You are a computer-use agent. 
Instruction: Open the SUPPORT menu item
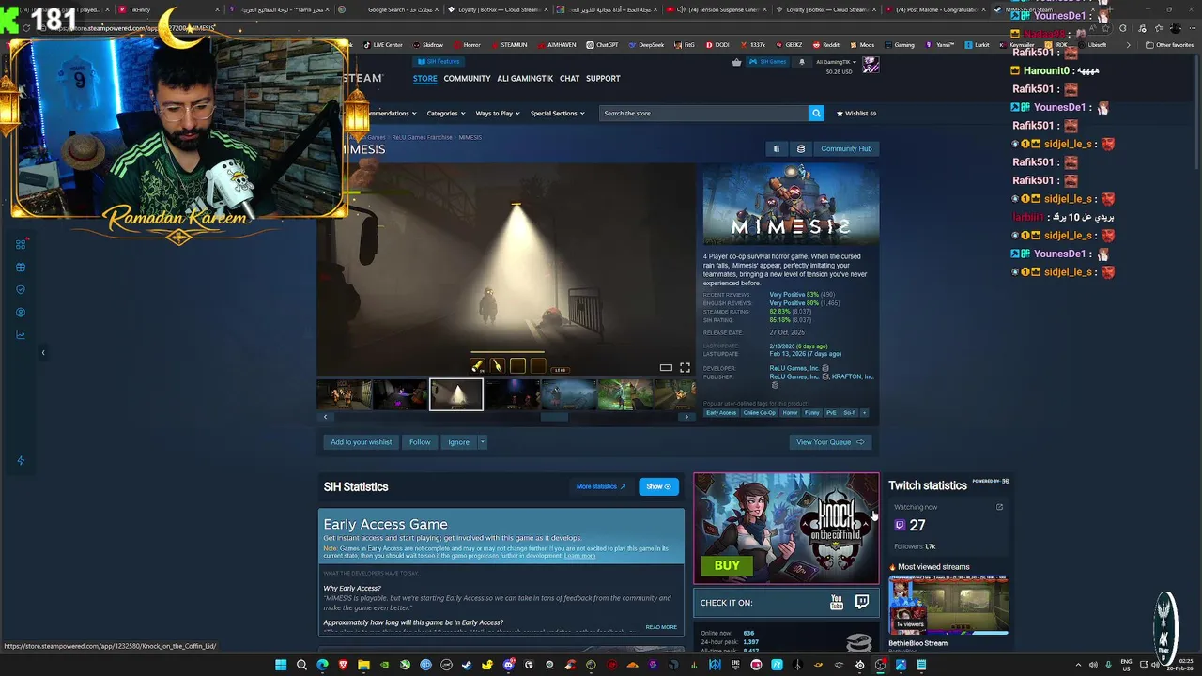click(x=603, y=79)
